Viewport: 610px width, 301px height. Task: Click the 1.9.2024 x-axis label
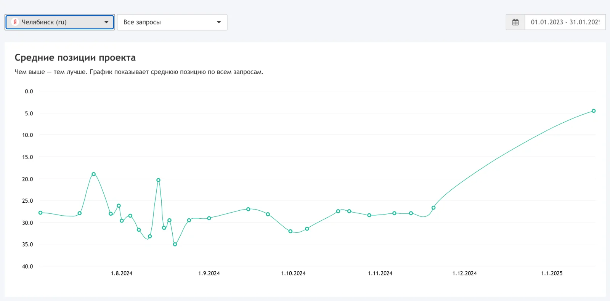tap(209, 273)
